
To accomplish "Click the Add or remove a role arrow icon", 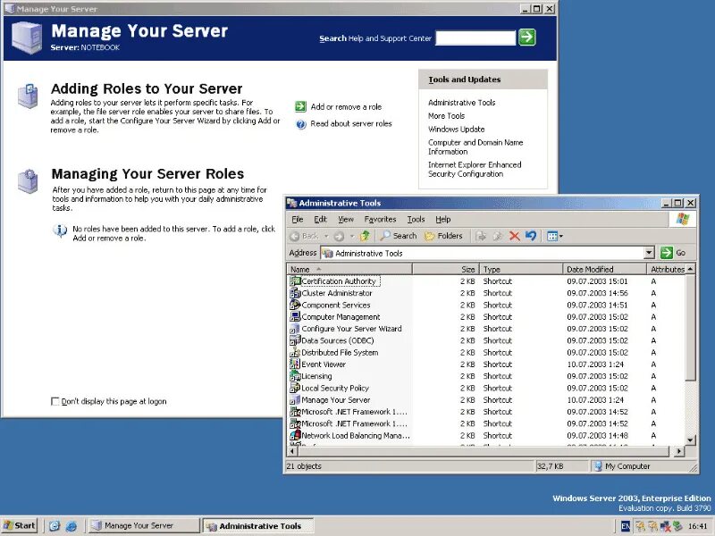I will pyautogui.click(x=300, y=106).
